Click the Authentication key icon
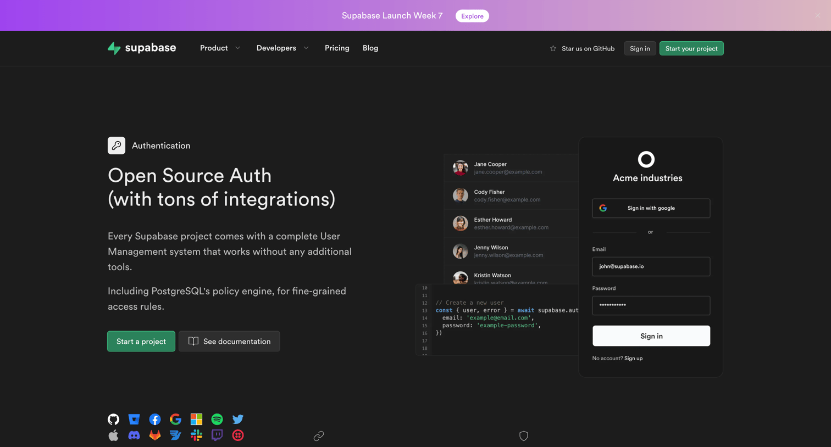Viewport: 831px width, 447px height. (117, 146)
